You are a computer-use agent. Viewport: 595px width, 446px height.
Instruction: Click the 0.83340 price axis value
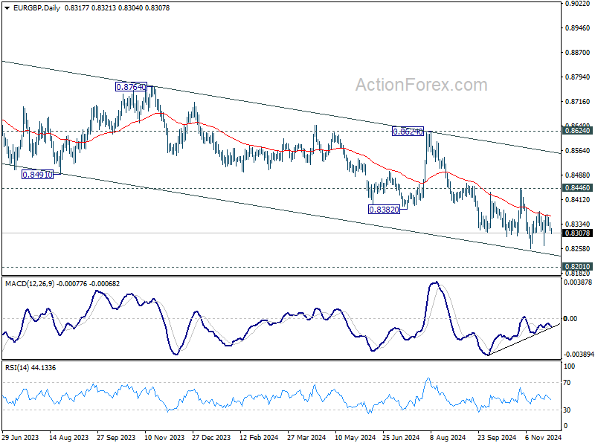(578, 224)
